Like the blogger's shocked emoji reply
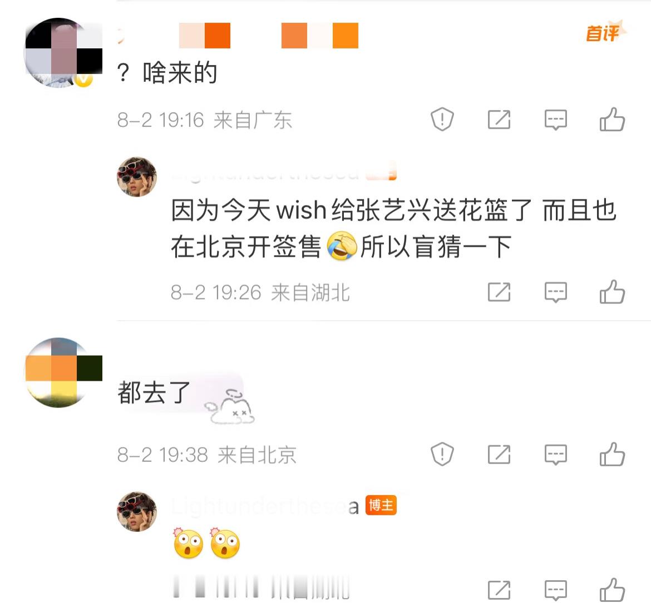This screenshot has height=603, width=651. point(612,590)
